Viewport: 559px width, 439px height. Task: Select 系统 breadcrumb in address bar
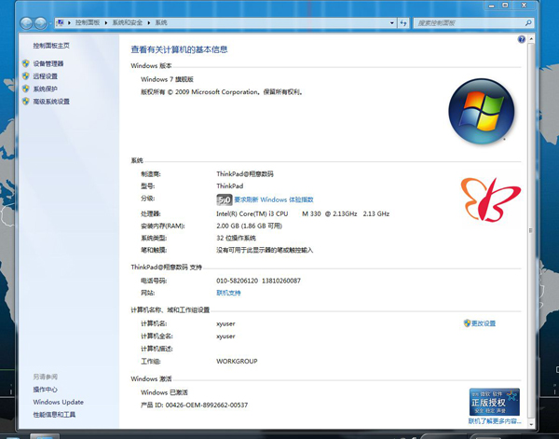click(x=161, y=22)
